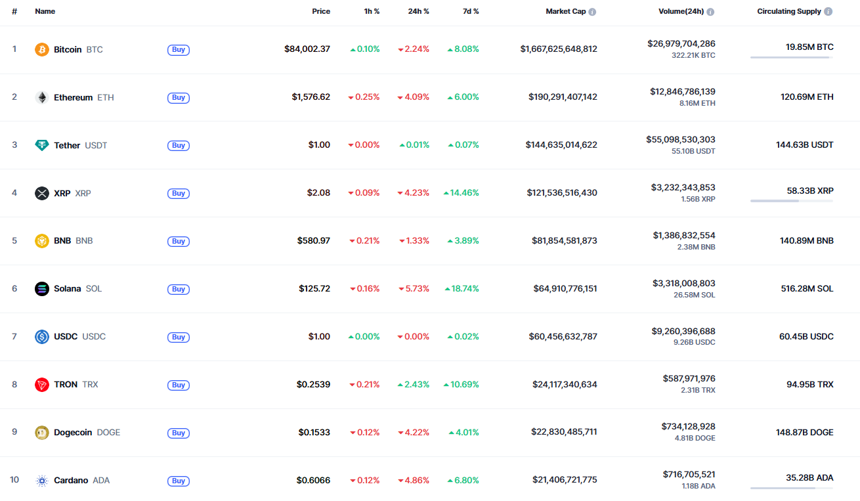Viewport: 860px width, 501px height.
Task: Click Bitcoin circulating supply progress bar
Action: pos(792,58)
